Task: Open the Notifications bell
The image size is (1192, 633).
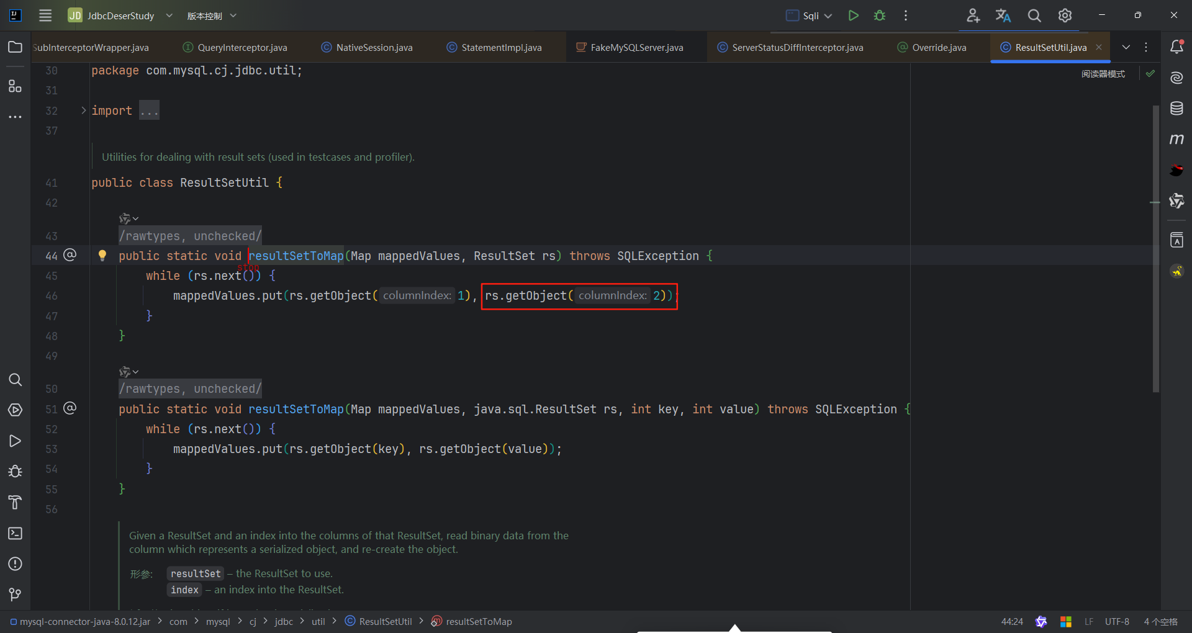Action: click(x=1176, y=47)
